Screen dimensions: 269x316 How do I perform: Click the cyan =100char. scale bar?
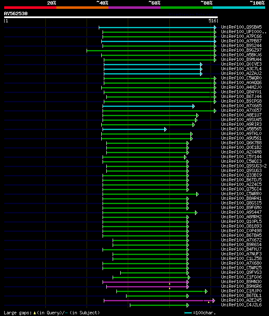(x=188, y=313)
